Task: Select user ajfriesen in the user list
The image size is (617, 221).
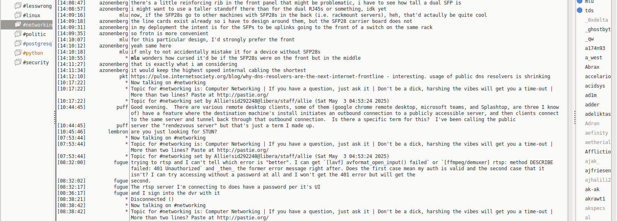Action: click(x=598, y=171)
